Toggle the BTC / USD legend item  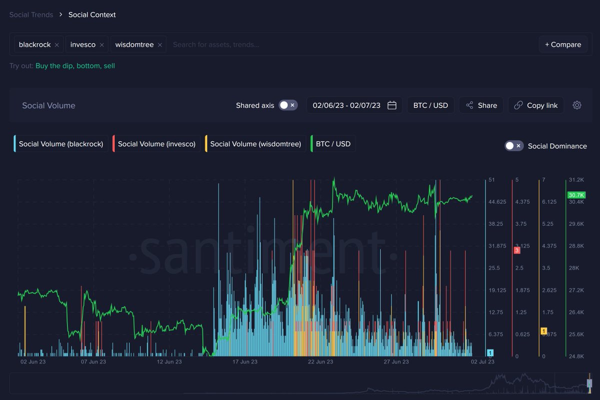(x=333, y=144)
